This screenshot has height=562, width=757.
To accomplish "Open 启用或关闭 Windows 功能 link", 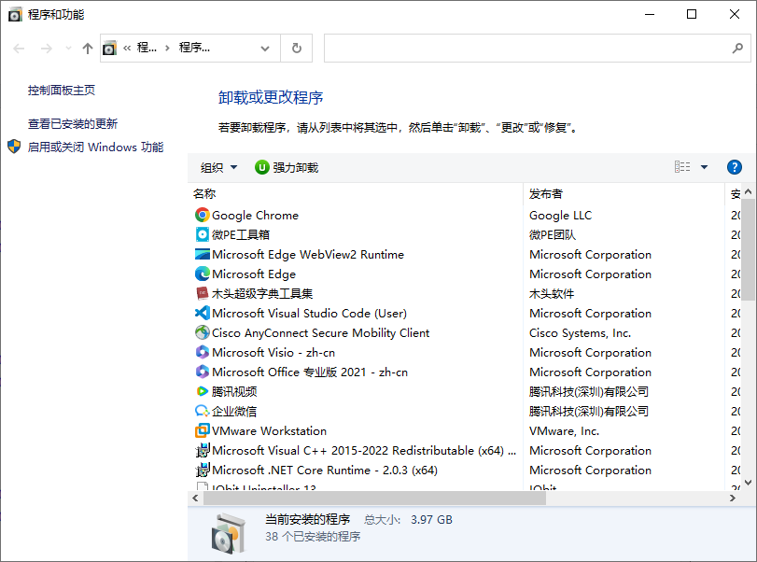I will [x=95, y=147].
